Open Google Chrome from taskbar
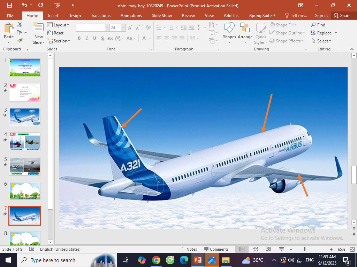 pos(156,260)
